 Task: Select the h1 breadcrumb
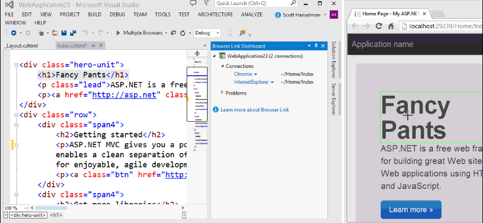tap(56, 215)
